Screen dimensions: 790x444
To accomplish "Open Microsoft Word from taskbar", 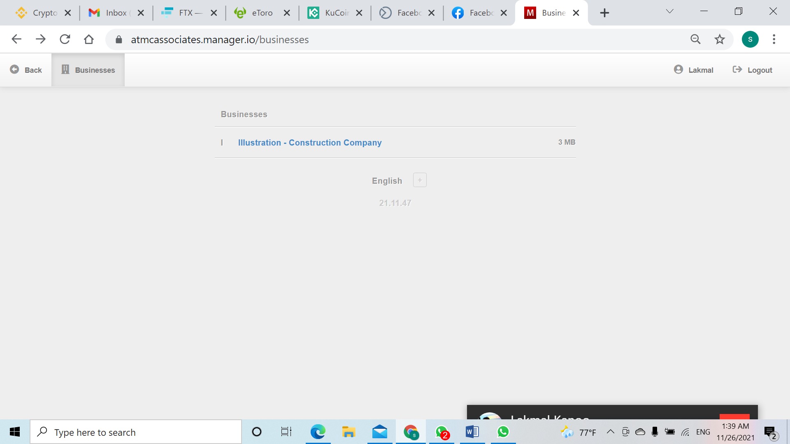I will coord(472,432).
